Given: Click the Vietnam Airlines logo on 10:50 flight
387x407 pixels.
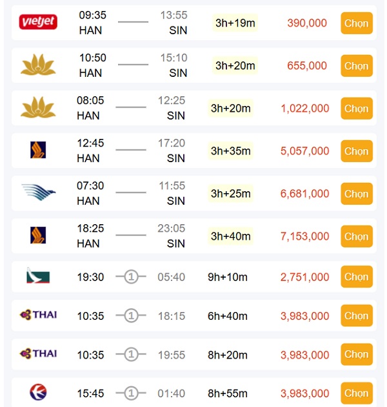Looking at the screenshot, I should (39, 65).
